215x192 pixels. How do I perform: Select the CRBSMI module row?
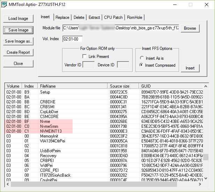104,107
